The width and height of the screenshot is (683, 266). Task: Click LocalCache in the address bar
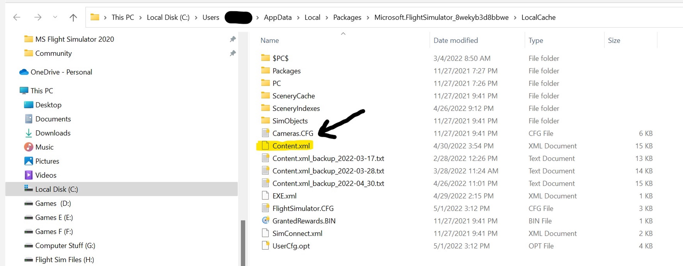538,17
